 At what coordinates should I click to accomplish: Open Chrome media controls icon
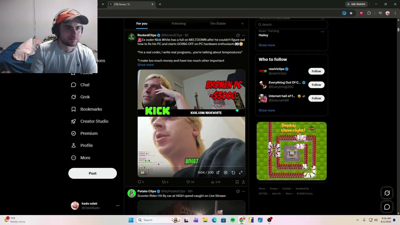(x=380, y=13)
